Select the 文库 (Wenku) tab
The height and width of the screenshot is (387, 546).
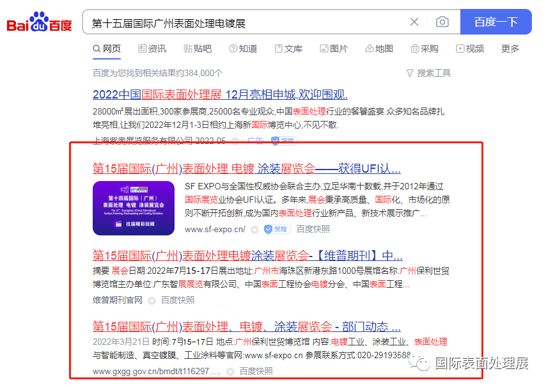[288, 48]
